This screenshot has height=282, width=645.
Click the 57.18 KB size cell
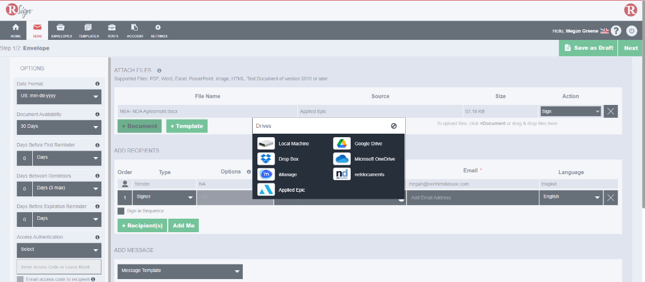coord(500,111)
